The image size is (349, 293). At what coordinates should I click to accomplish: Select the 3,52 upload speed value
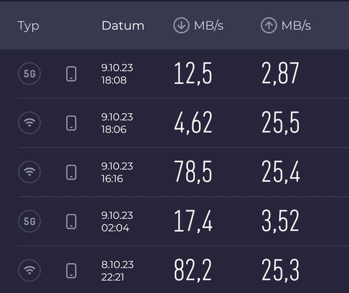281,221
